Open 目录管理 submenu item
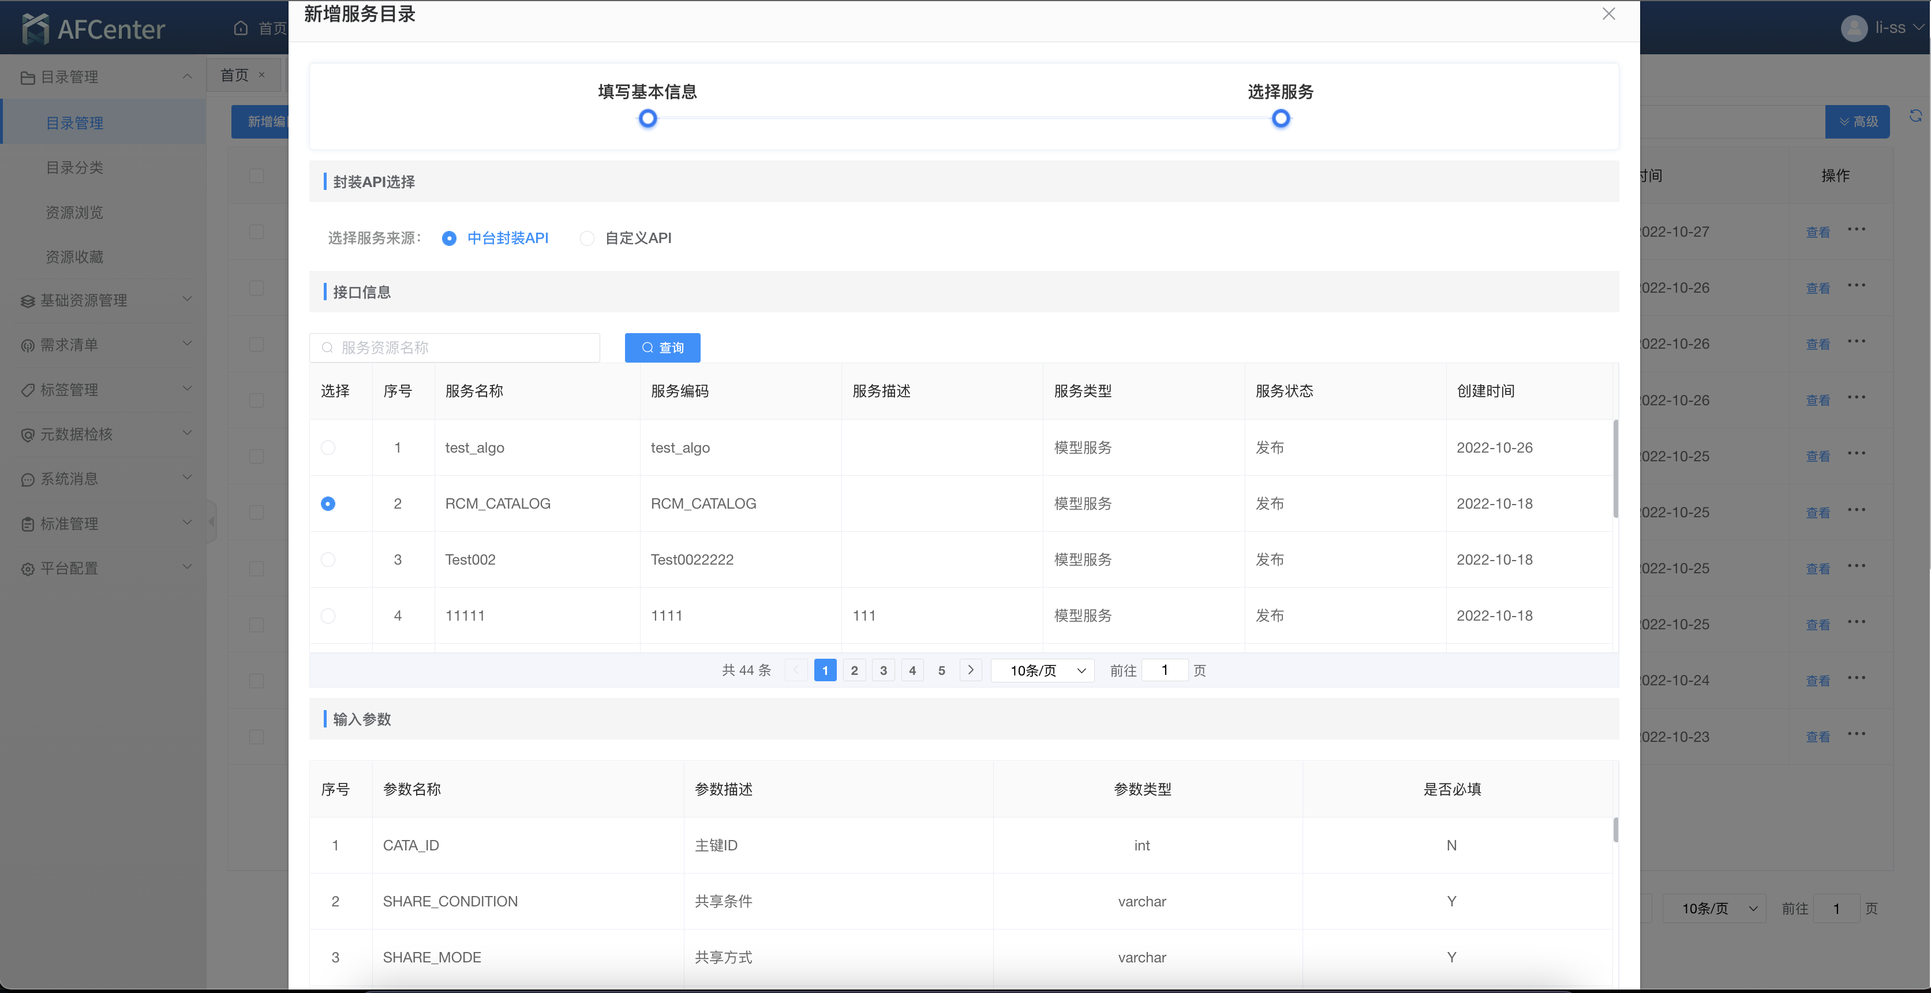 click(x=103, y=122)
